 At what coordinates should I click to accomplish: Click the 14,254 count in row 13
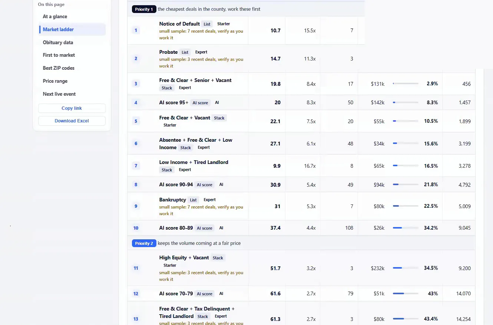pos(463,319)
